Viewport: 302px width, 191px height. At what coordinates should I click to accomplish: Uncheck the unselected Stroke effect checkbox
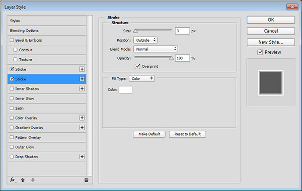pyautogui.click(x=12, y=69)
